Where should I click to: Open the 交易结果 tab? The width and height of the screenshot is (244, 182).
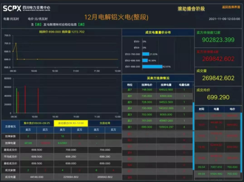point(105,123)
